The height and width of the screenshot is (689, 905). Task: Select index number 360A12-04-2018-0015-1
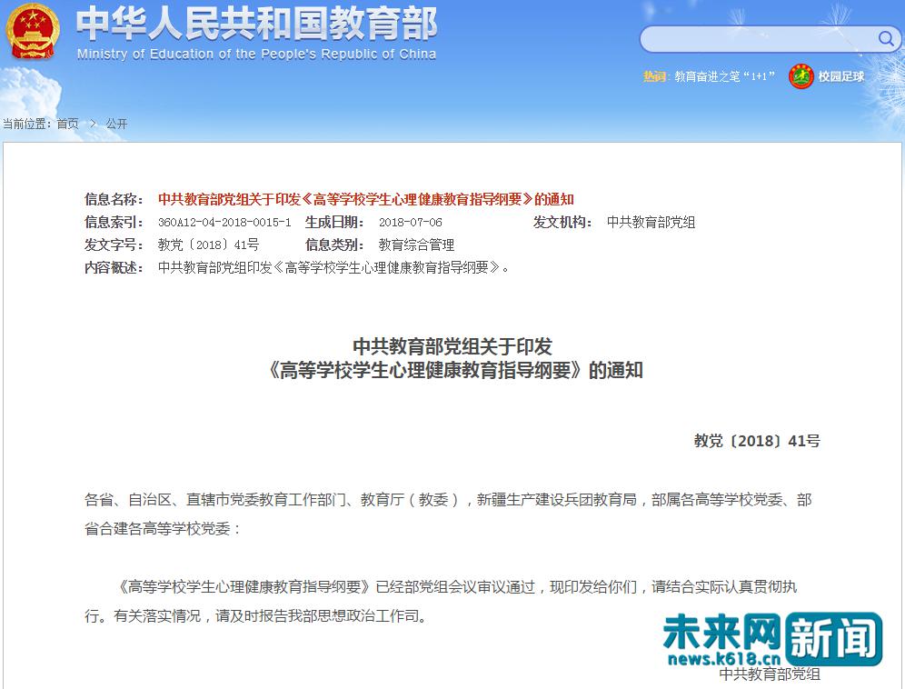(x=224, y=223)
